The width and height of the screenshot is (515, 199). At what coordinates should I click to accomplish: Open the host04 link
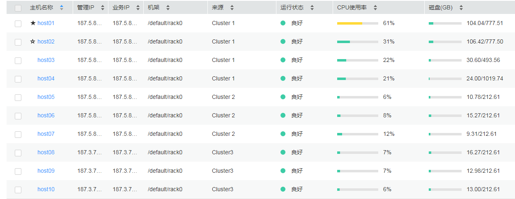click(x=46, y=79)
